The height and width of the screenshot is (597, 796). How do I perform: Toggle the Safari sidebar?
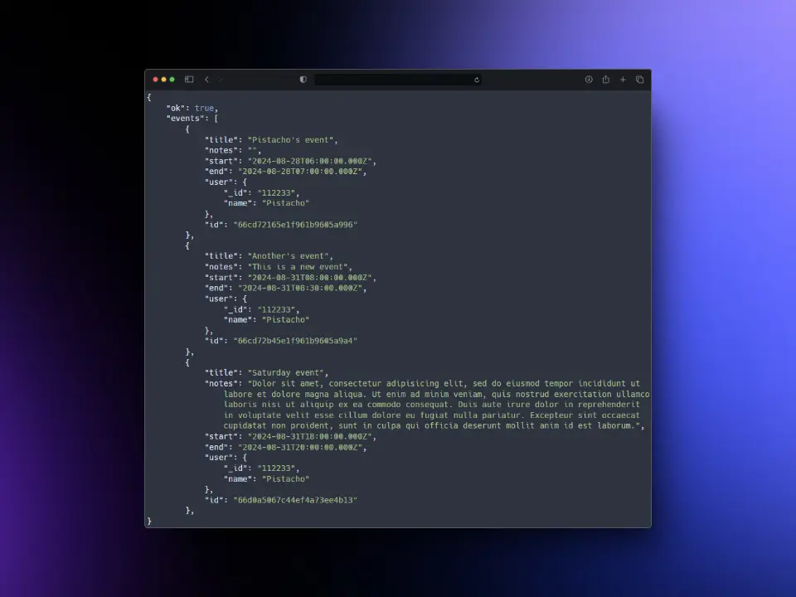(191, 79)
